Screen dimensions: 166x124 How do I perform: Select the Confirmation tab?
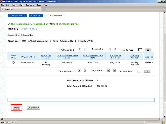[x=55, y=16]
